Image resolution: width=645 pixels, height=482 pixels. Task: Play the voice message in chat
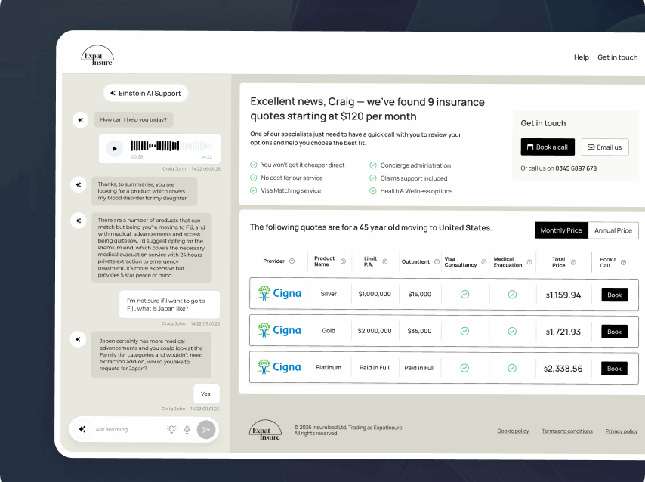[x=115, y=148]
